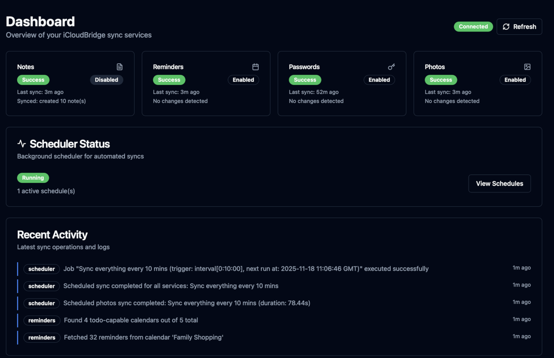Select the Family Shopping reminders log entry
554x358 pixels.
(x=144, y=337)
